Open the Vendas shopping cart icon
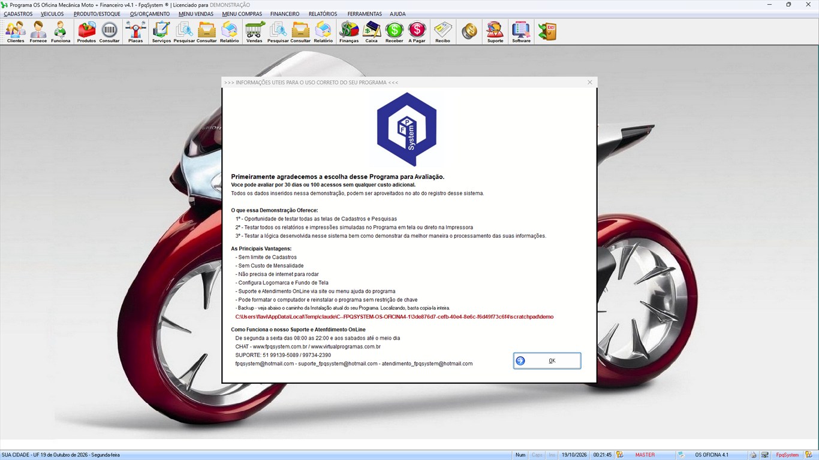This screenshot has width=819, height=460. tap(254, 32)
